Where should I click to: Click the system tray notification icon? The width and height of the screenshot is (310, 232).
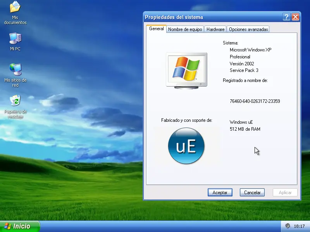tap(288, 226)
